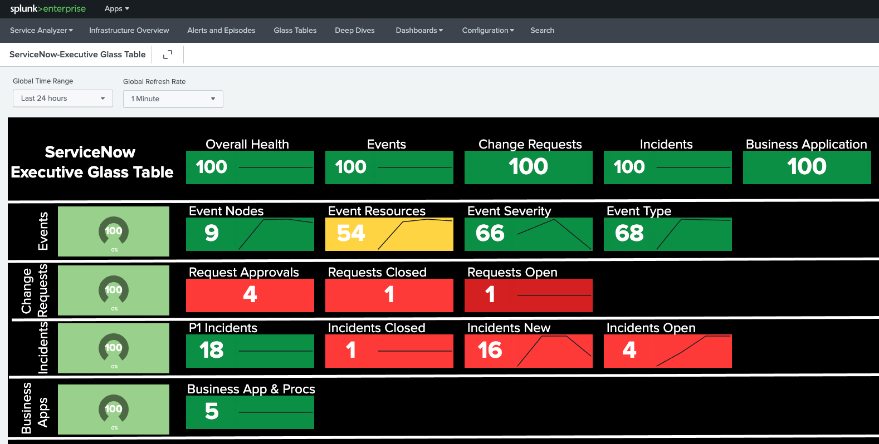Click the Splunk enterprise logo
879x444 pixels.
coord(48,9)
